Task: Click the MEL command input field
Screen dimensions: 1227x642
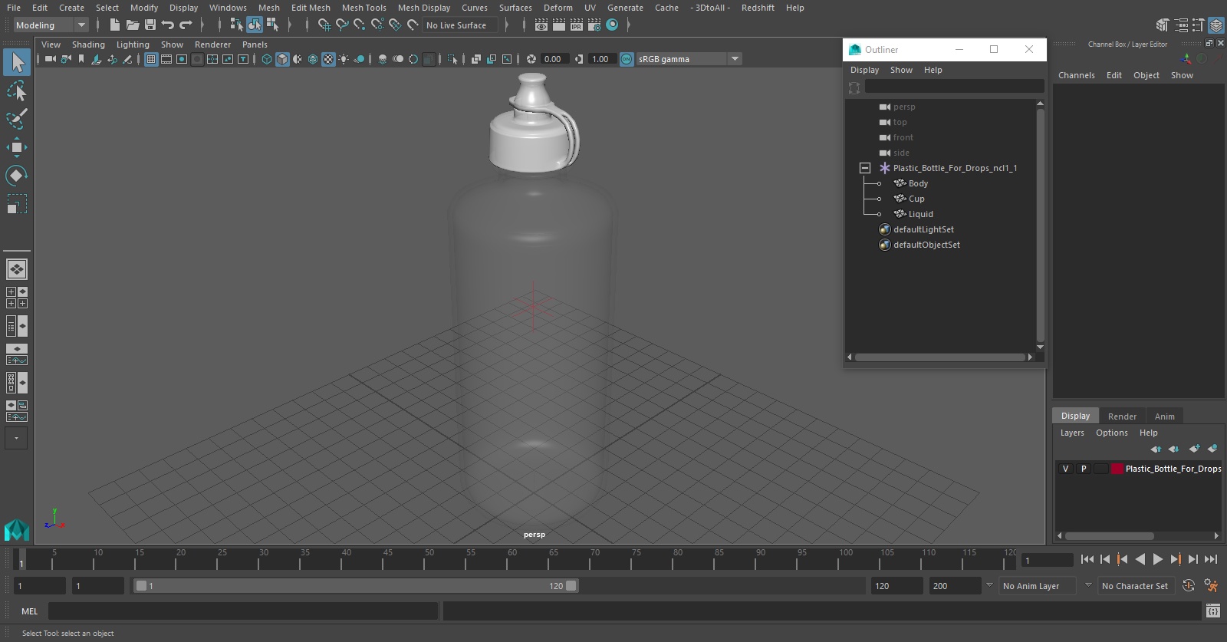Action: [243, 611]
